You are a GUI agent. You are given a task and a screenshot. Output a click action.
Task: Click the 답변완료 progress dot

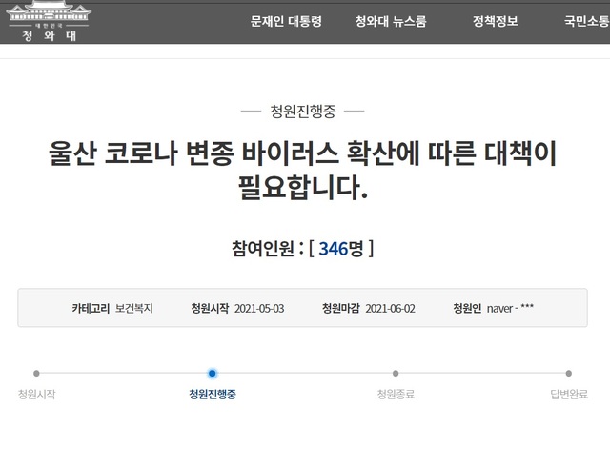tap(569, 373)
